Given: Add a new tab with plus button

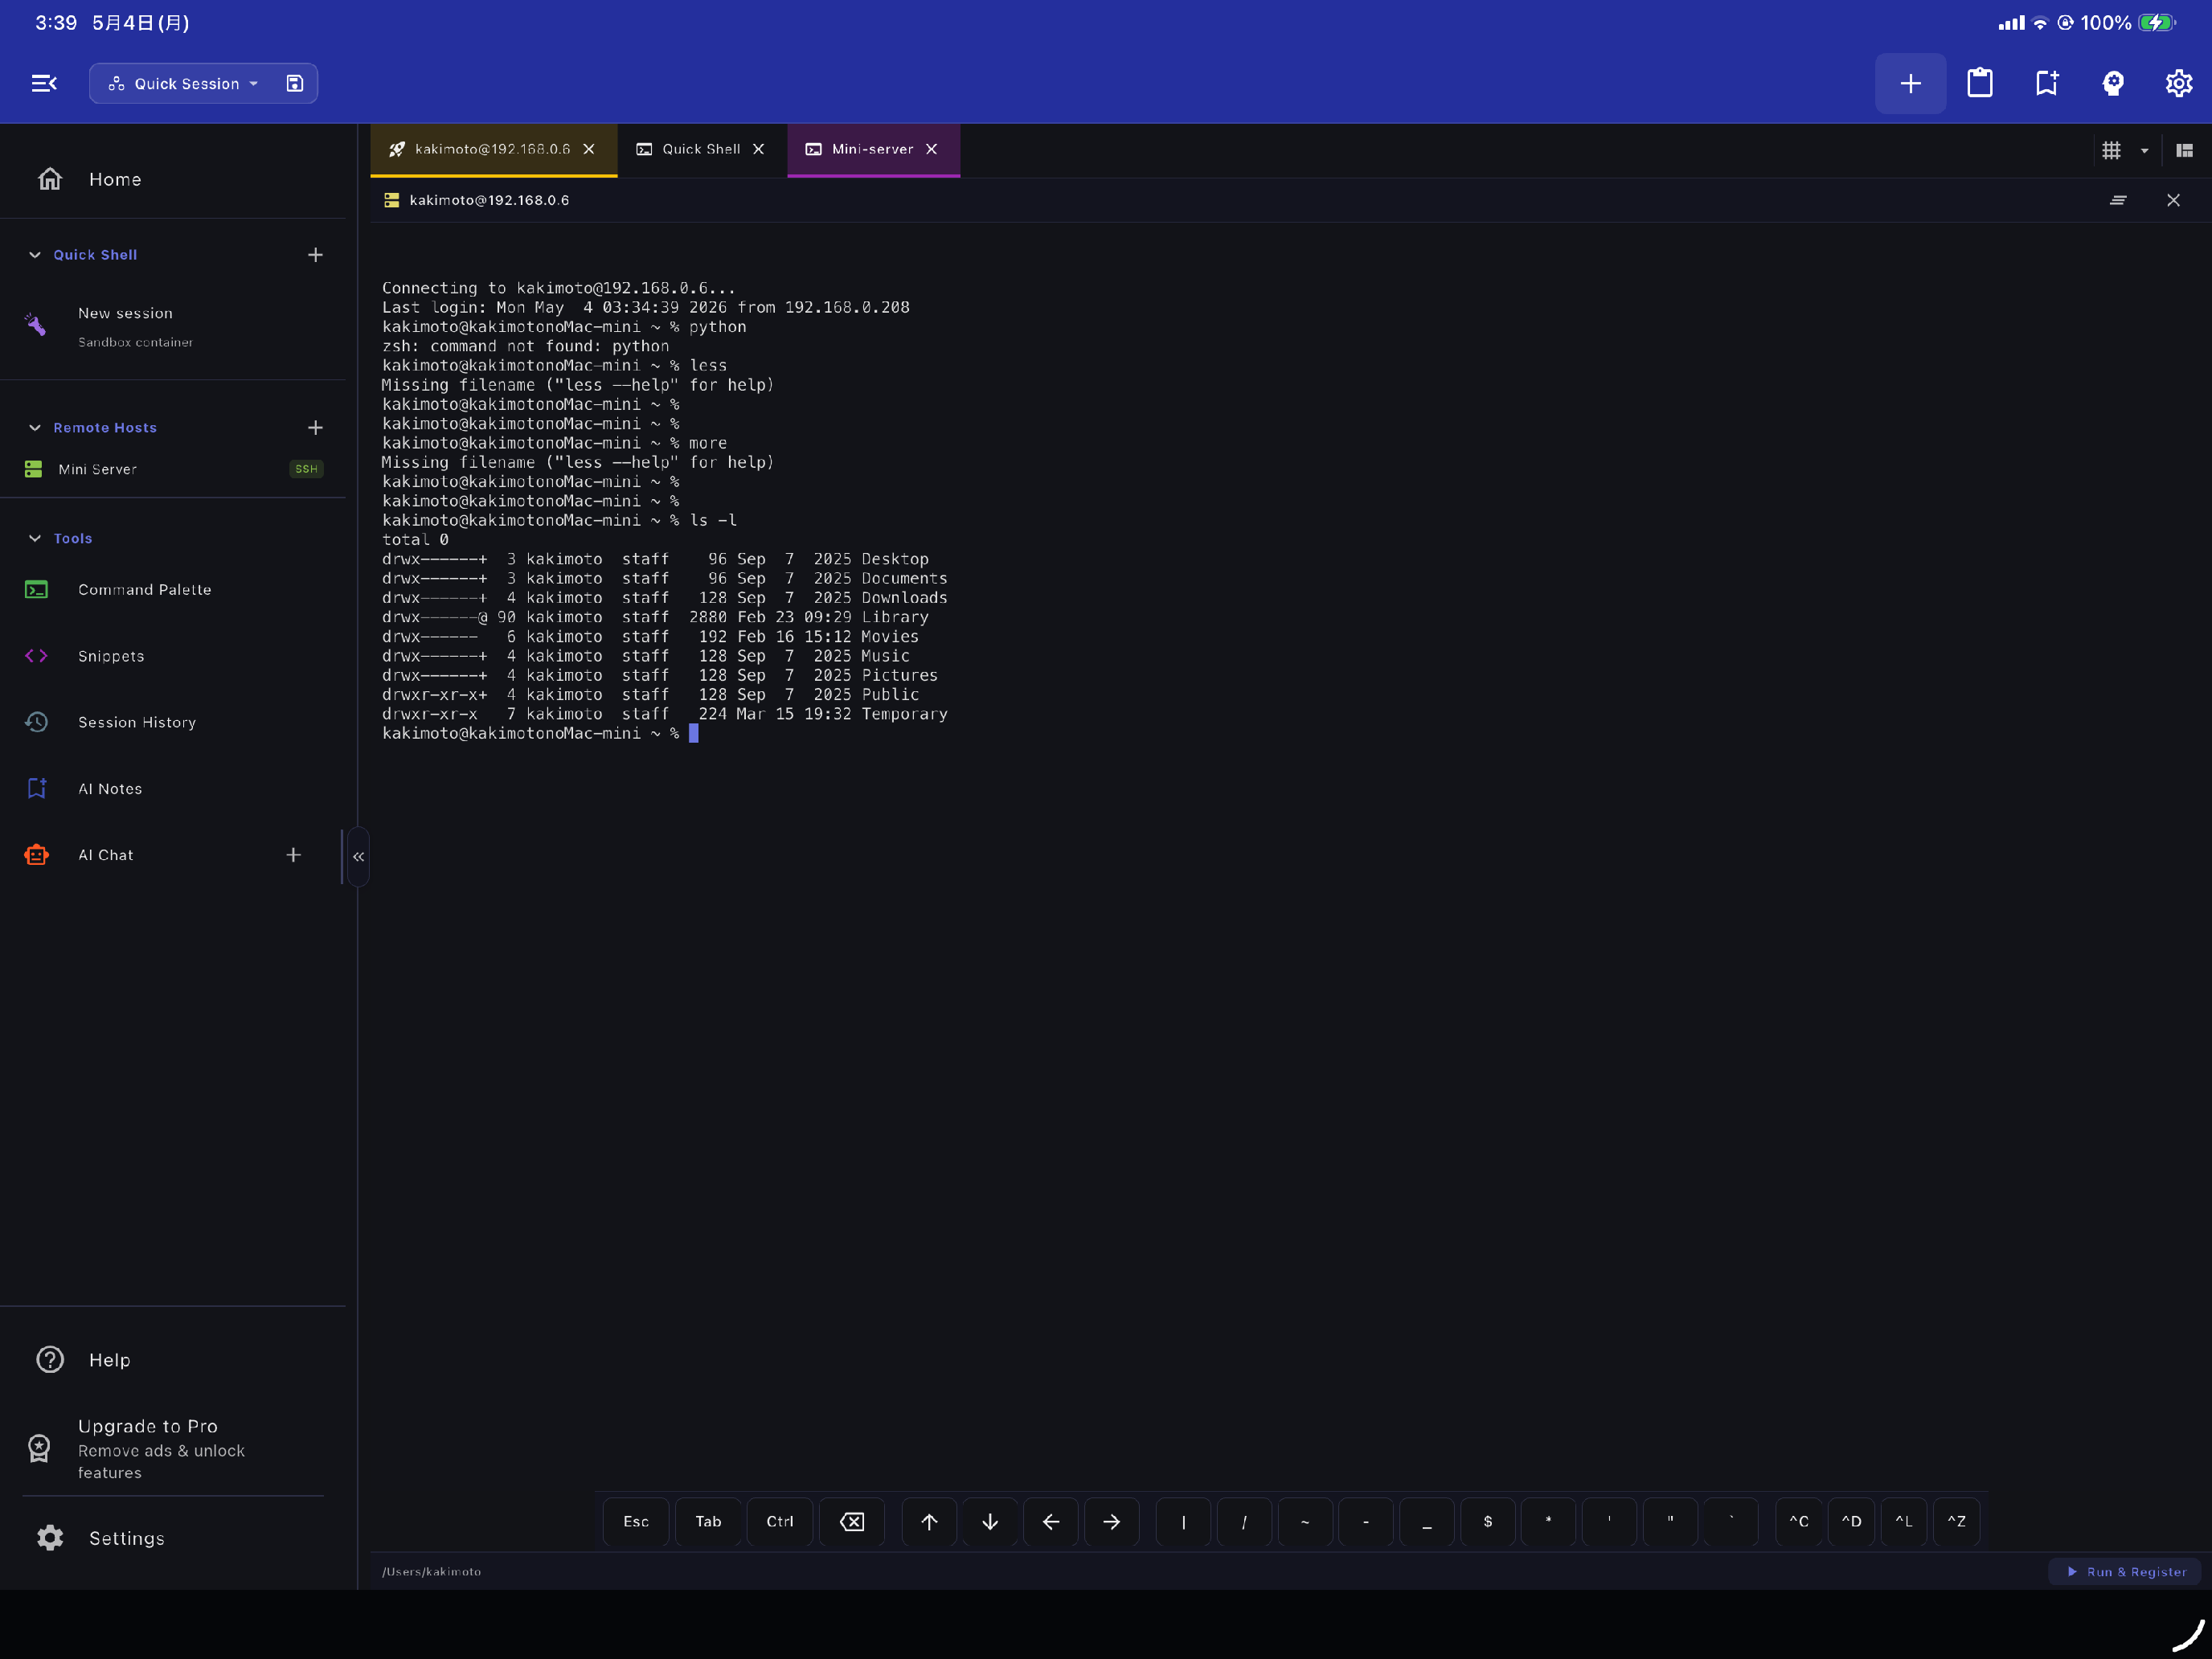Looking at the screenshot, I should (x=1910, y=83).
